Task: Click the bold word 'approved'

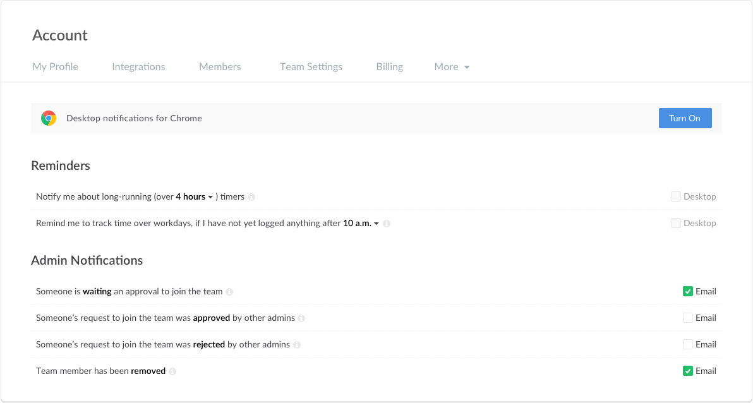Action: pos(211,318)
